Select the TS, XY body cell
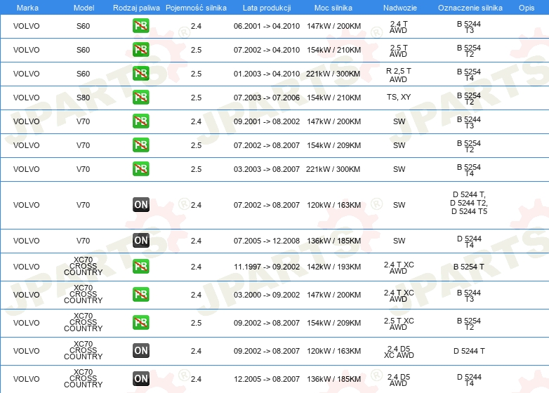549x393 pixels. [x=399, y=97]
